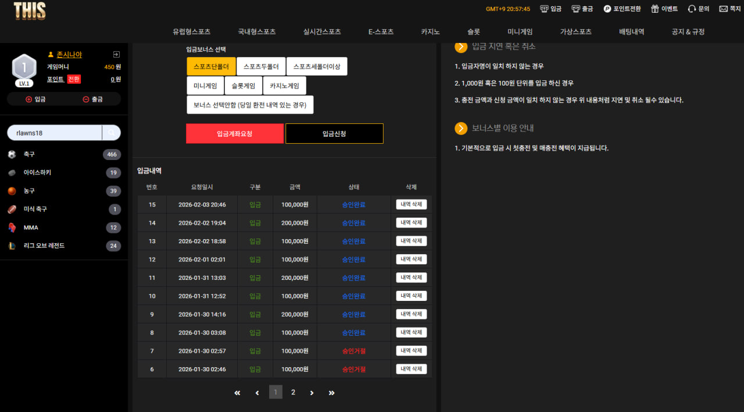Jump to last page double arrow
Screen dimensions: 744x412
pyautogui.click(x=331, y=393)
